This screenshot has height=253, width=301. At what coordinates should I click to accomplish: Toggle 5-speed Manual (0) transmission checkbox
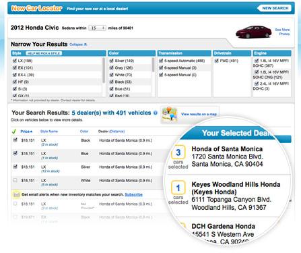161,75
